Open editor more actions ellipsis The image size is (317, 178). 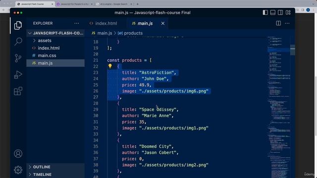(x=287, y=23)
